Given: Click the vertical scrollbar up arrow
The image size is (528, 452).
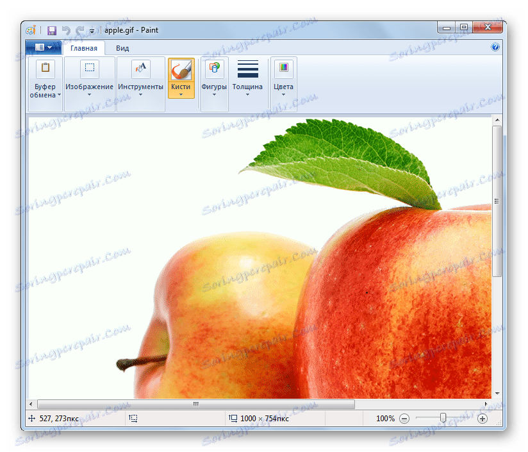Looking at the screenshot, I should [497, 120].
